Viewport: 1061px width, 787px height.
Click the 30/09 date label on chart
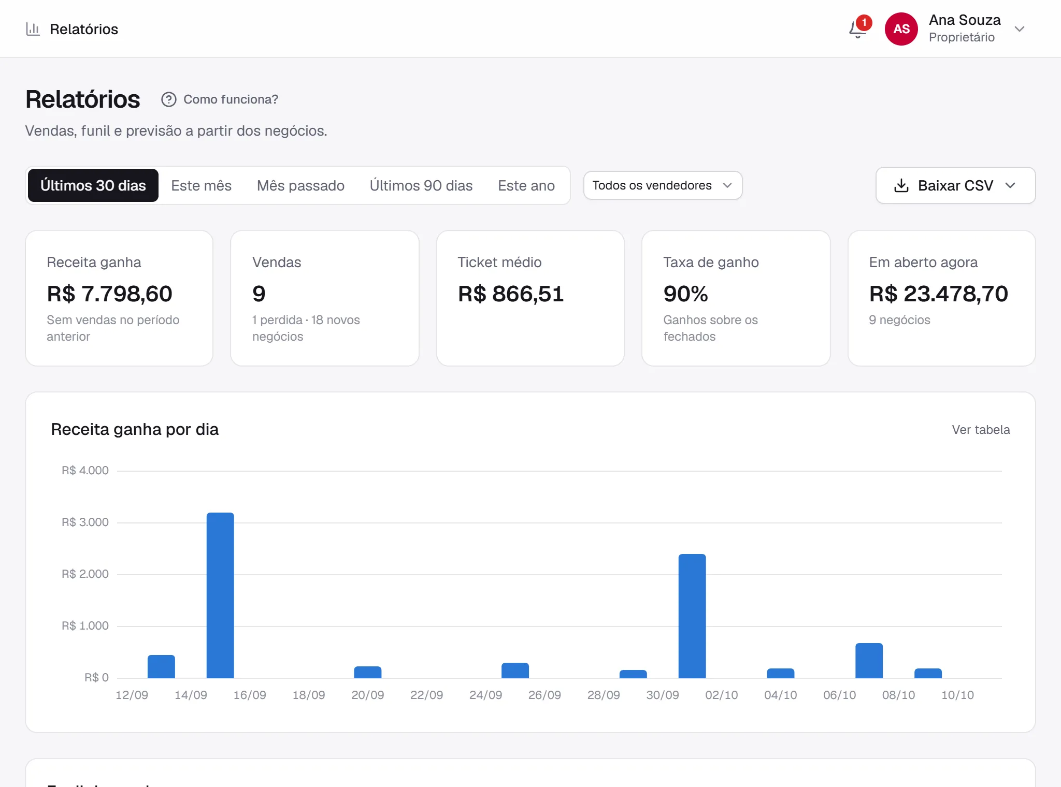(663, 695)
